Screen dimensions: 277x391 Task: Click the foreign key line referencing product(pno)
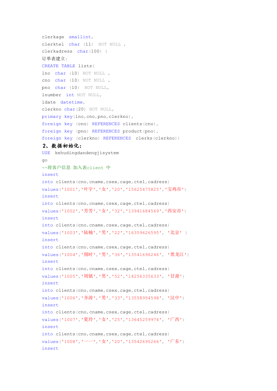coord(100,131)
